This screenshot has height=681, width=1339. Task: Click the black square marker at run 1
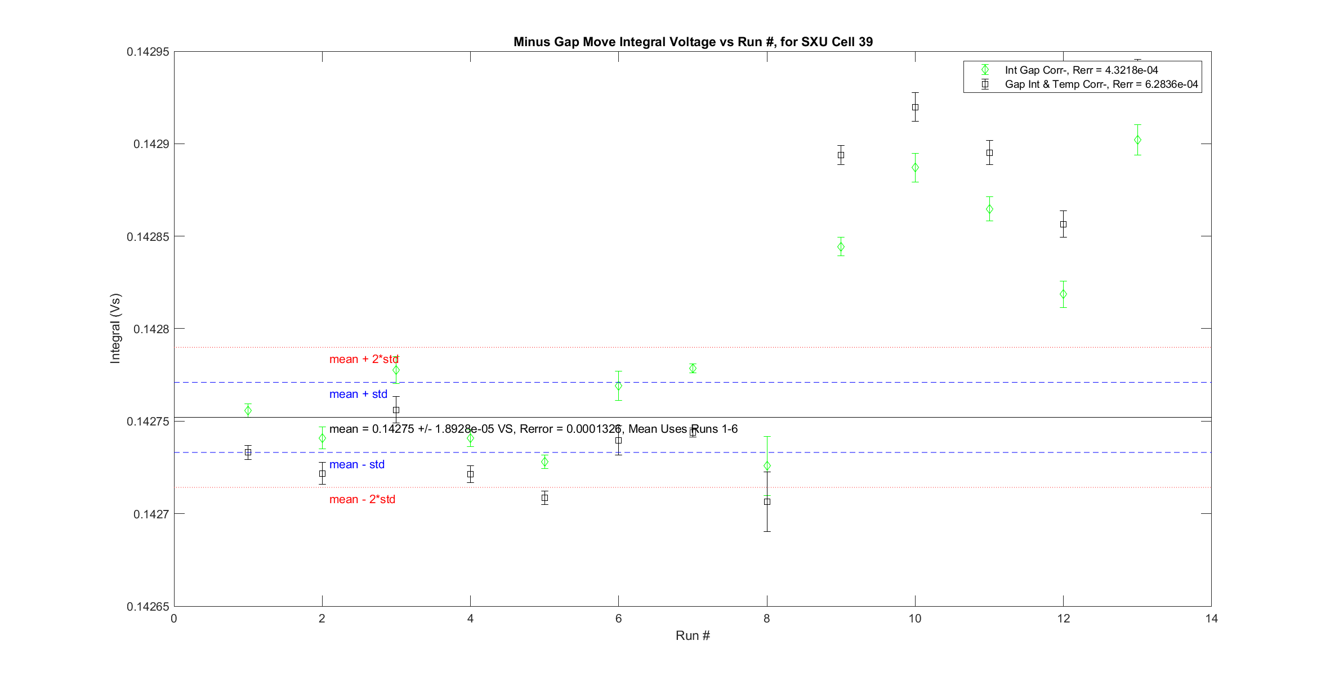(248, 452)
